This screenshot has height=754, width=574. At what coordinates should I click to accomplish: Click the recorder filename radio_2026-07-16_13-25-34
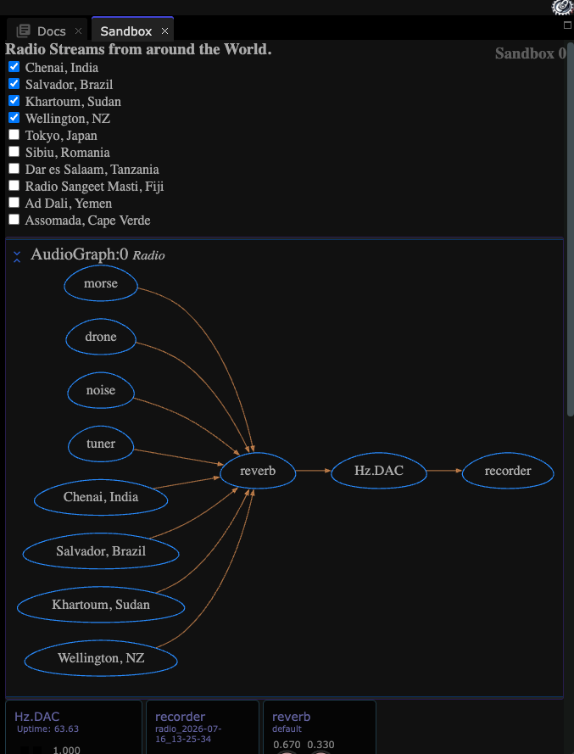click(x=188, y=734)
